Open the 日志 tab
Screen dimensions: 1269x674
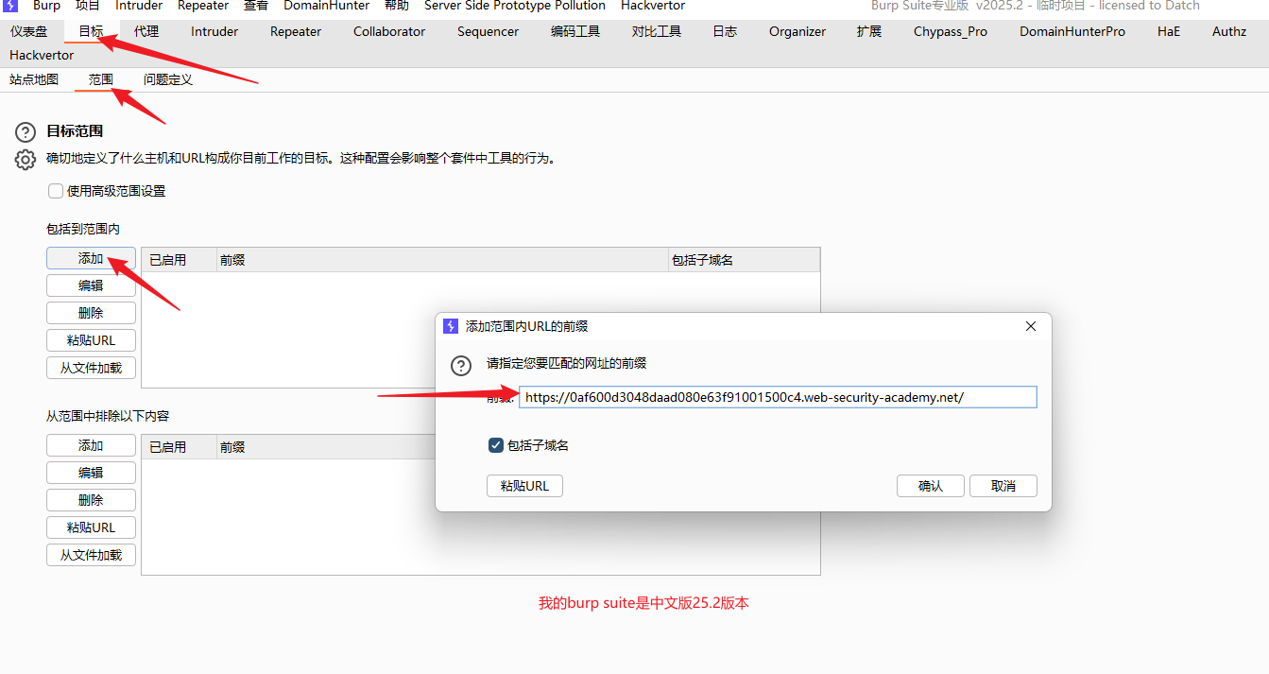tap(725, 31)
